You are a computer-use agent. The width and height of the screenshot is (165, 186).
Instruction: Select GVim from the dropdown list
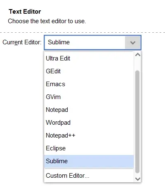coord(89,97)
